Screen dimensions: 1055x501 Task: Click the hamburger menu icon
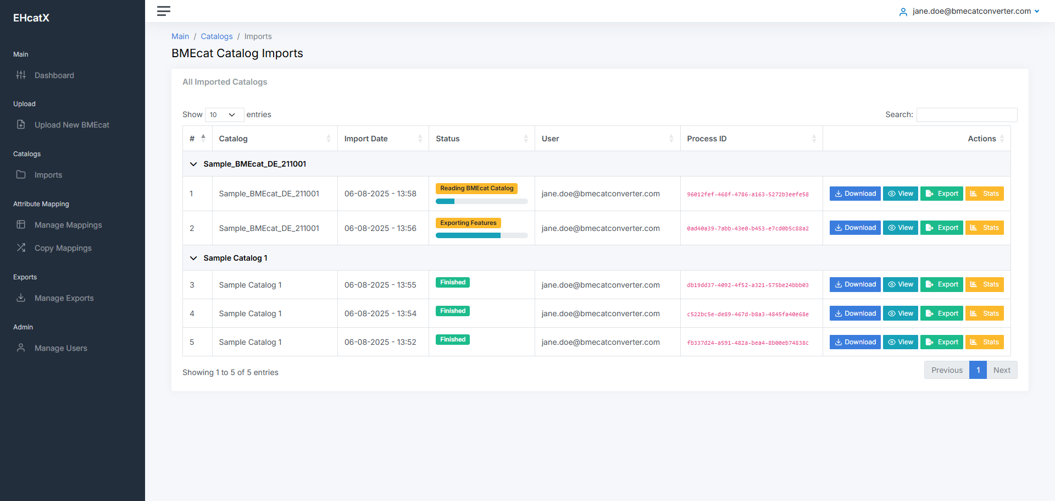pyautogui.click(x=164, y=11)
